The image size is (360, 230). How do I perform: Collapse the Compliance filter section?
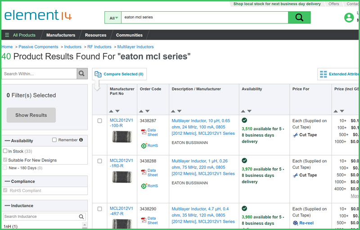(7, 181)
